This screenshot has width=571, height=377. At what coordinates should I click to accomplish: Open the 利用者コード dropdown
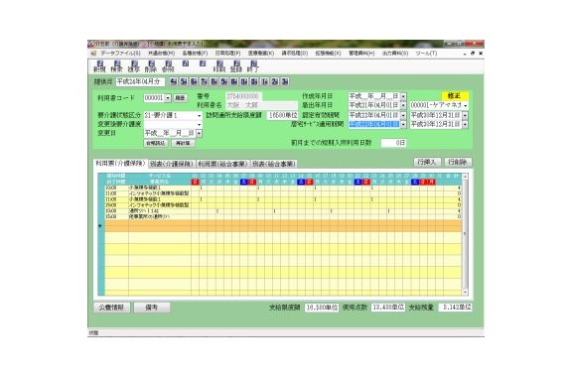click(168, 98)
